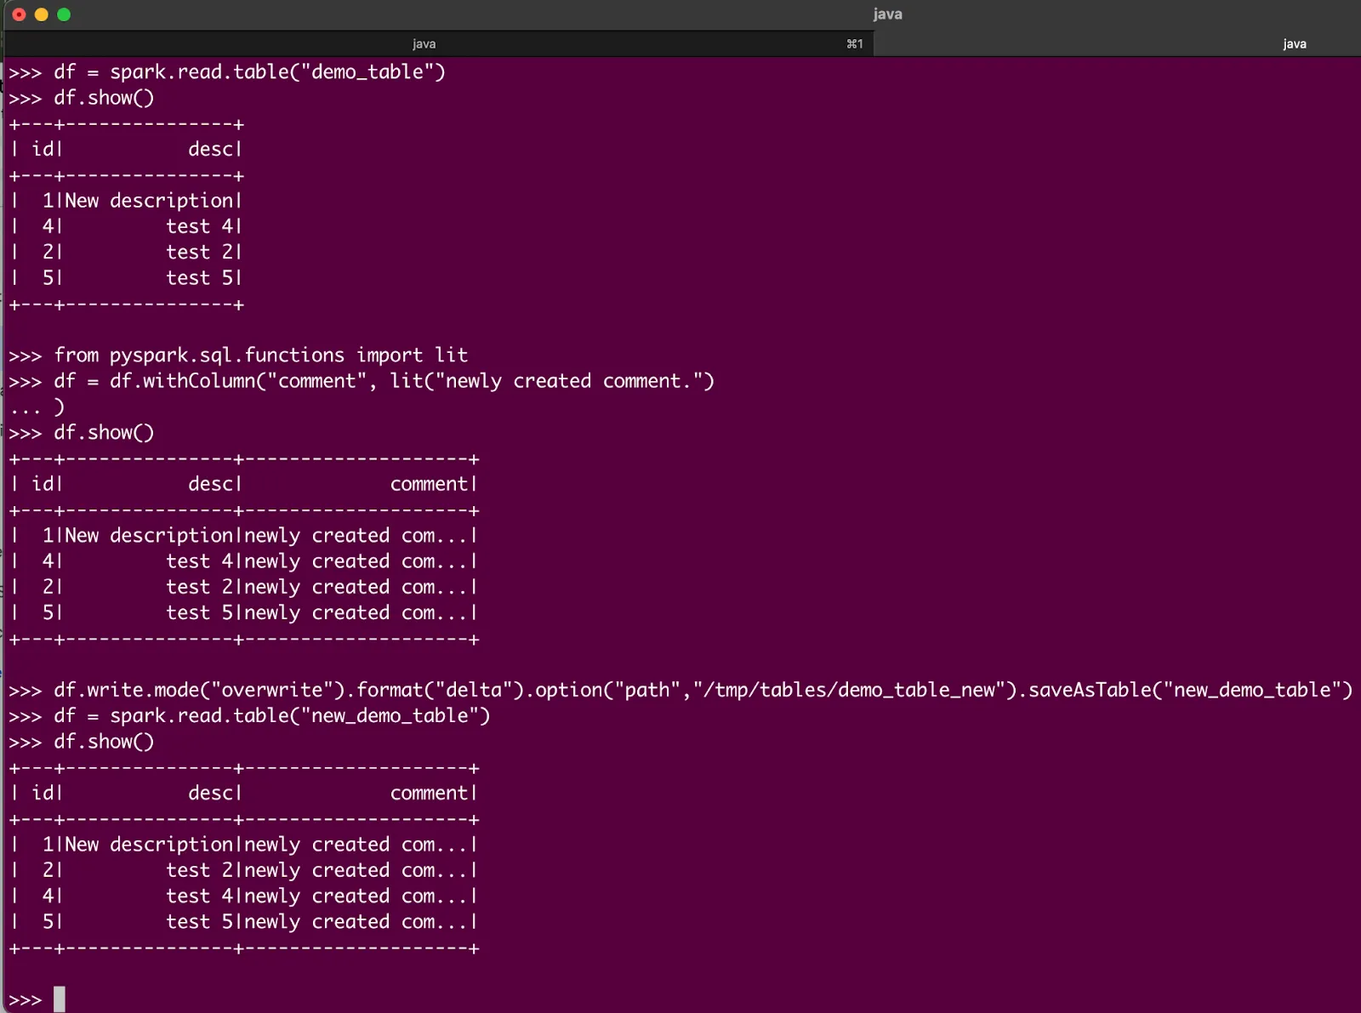Select the right java terminal tab
Screen dimensions: 1361x1013
coord(1294,43)
